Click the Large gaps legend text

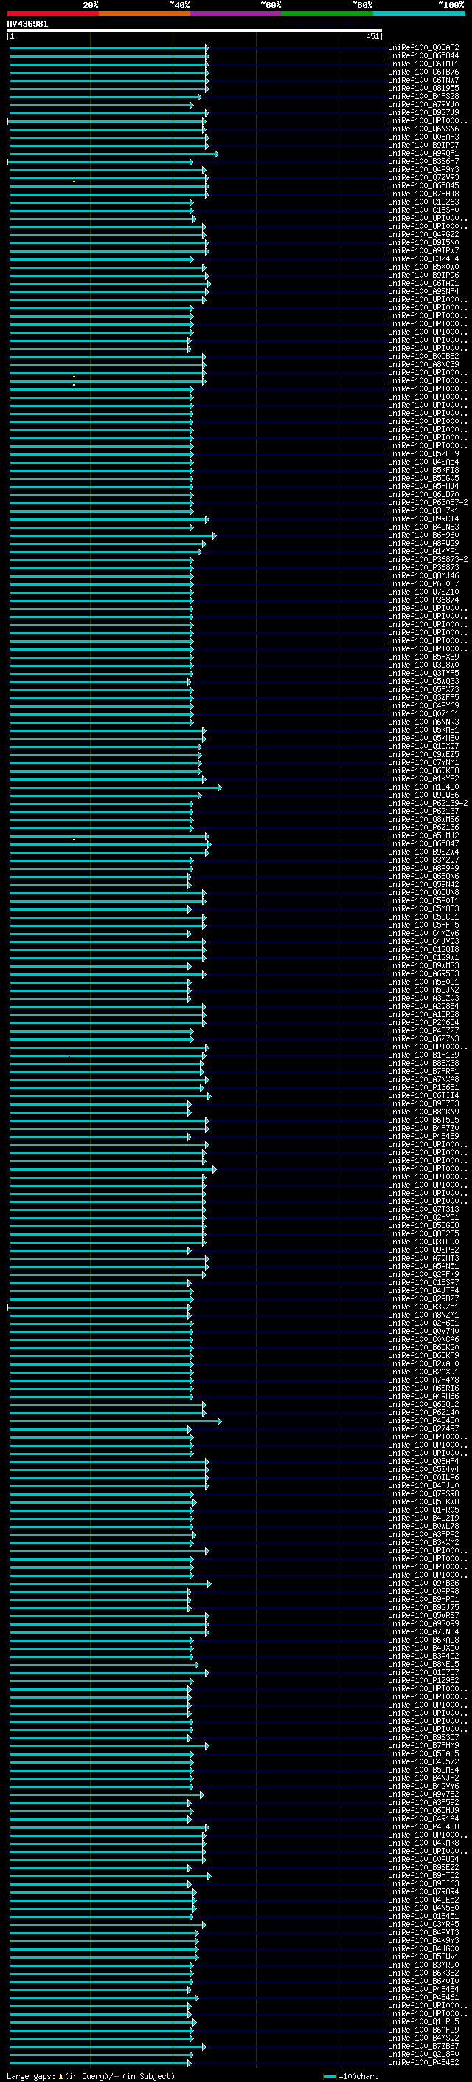91,2075
